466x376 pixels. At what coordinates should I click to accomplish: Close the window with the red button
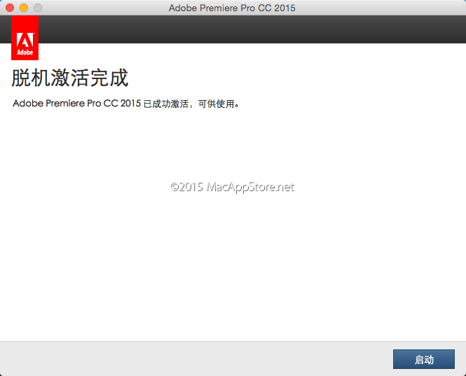coord(10,8)
